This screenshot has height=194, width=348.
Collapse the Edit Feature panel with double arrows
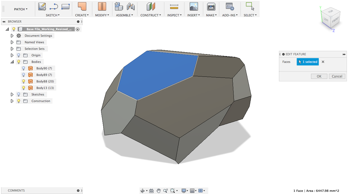[x=344, y=54]
